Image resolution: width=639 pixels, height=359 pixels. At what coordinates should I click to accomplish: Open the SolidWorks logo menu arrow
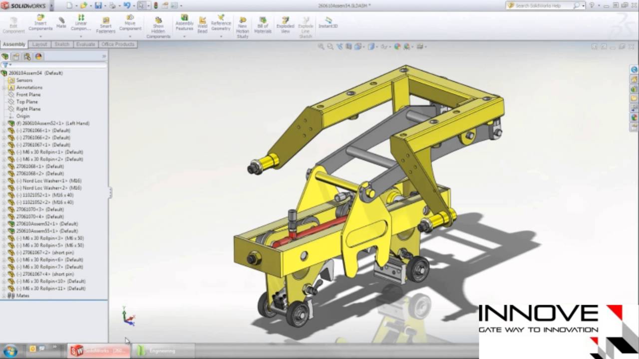[51, 6]
